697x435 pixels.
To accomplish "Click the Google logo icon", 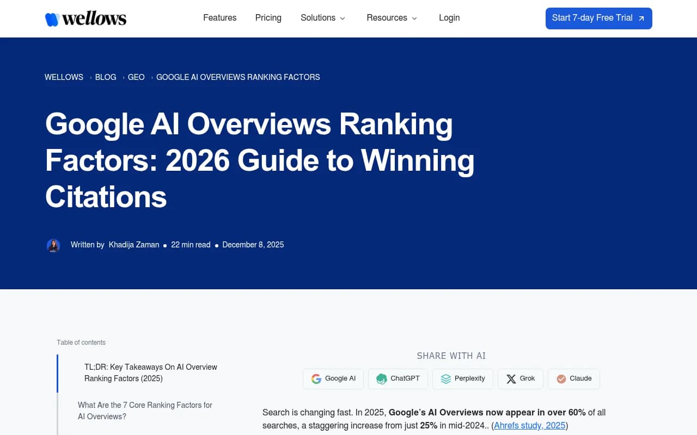I will (316, 379).
